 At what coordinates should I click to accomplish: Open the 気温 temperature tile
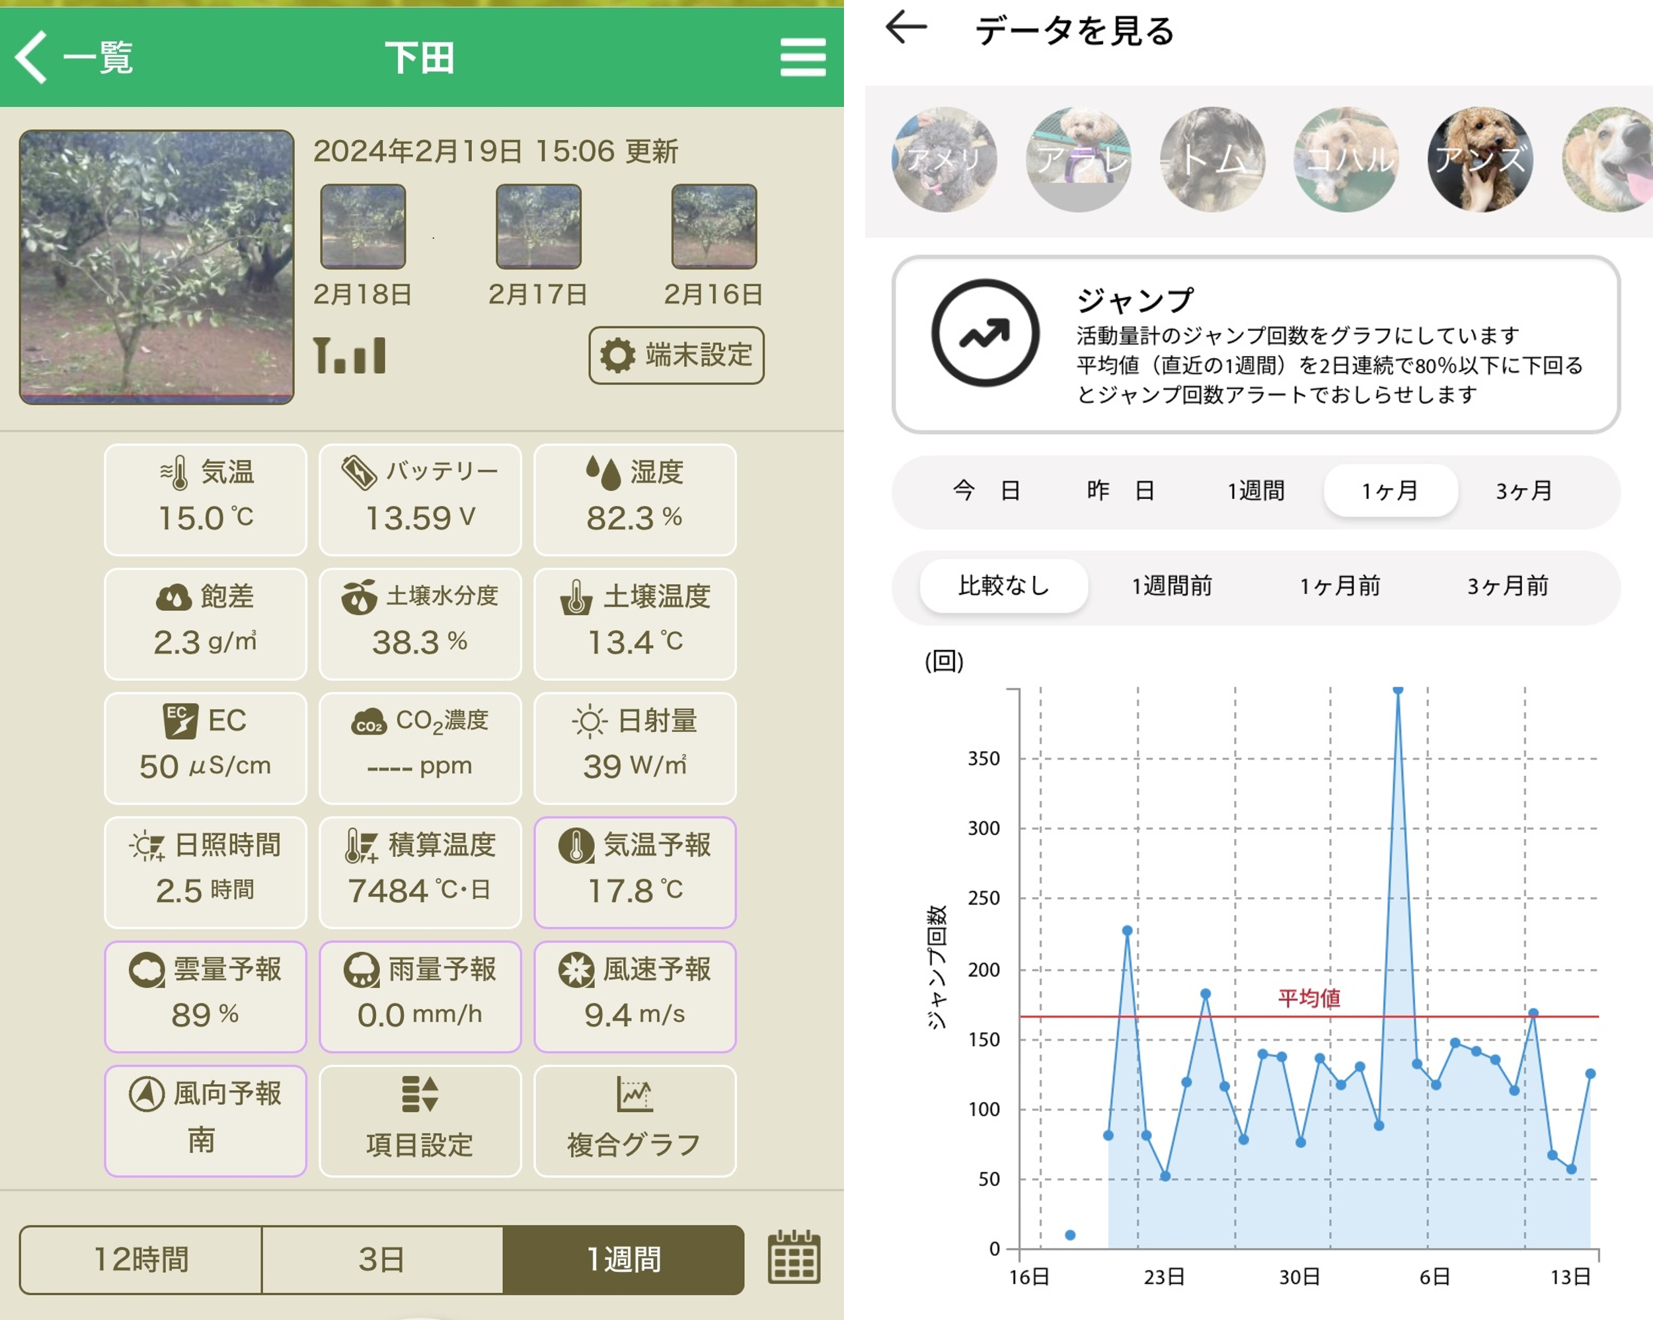pos(206,499)
